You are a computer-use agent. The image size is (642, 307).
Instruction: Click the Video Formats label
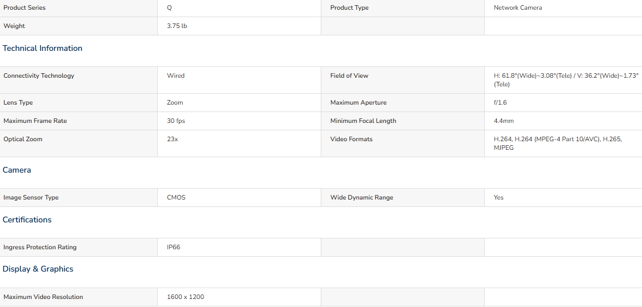[351, 139]
